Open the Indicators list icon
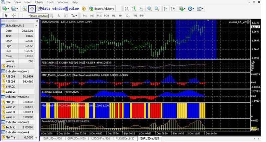The width and height of the screenshot is (266, 142). [181, 9]
